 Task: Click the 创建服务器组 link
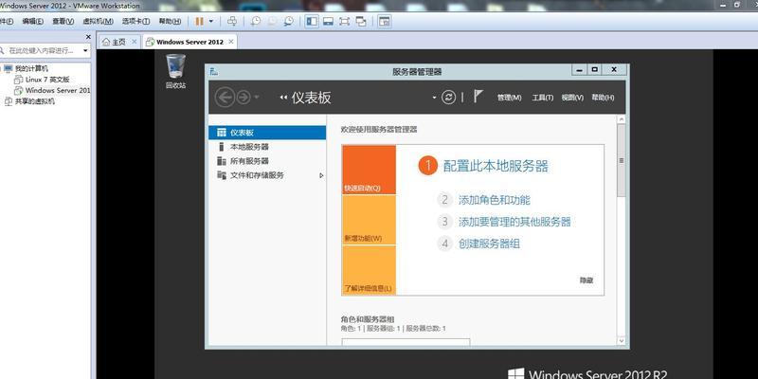coord(489,244)
